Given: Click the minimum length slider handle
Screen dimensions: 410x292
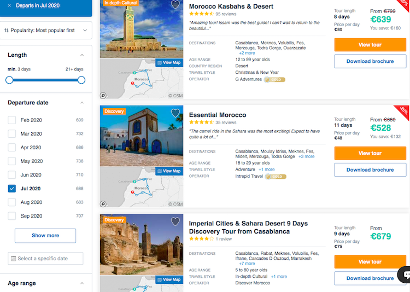Looking at the screenshot, I should tap(9, 80).
